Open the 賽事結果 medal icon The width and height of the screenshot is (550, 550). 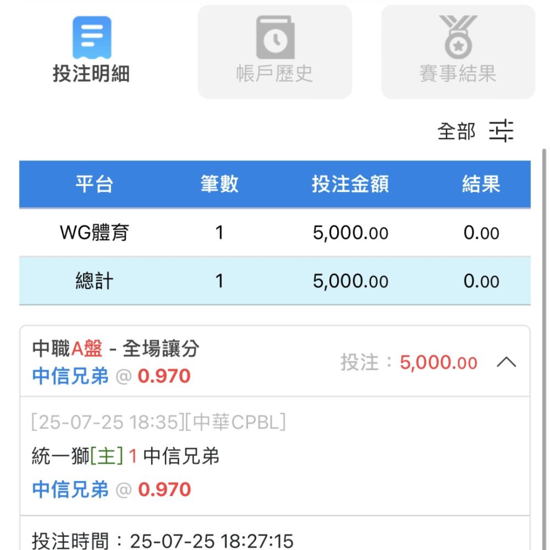[x=458, y=37]
